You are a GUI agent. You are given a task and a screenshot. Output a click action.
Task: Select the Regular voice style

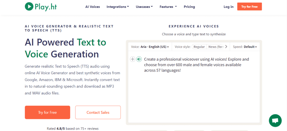[199, 47]
